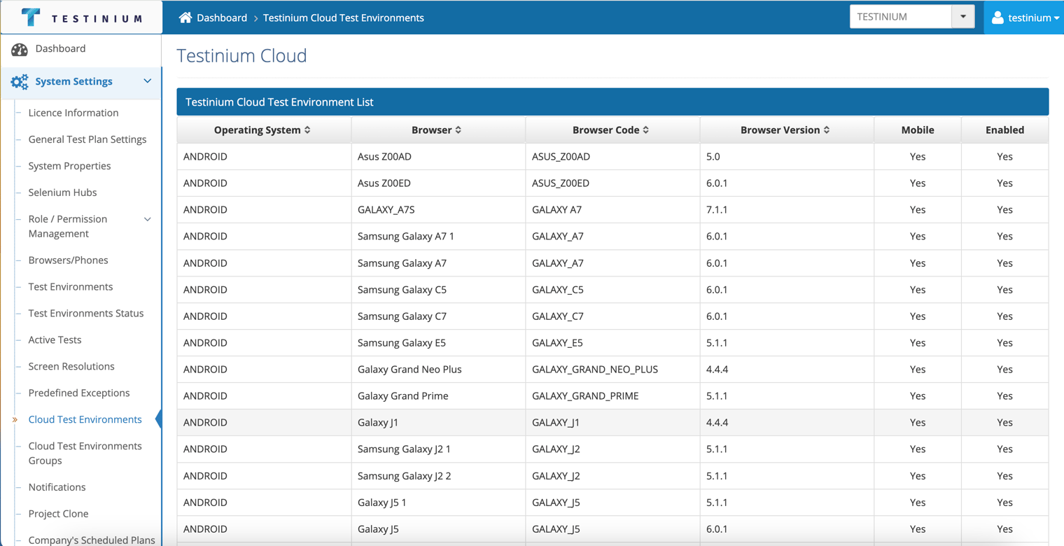
Task: Click the System Settings gears icon
Action: pos(20,82)
